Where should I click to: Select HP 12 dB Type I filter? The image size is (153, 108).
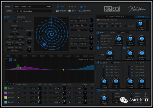104,67
